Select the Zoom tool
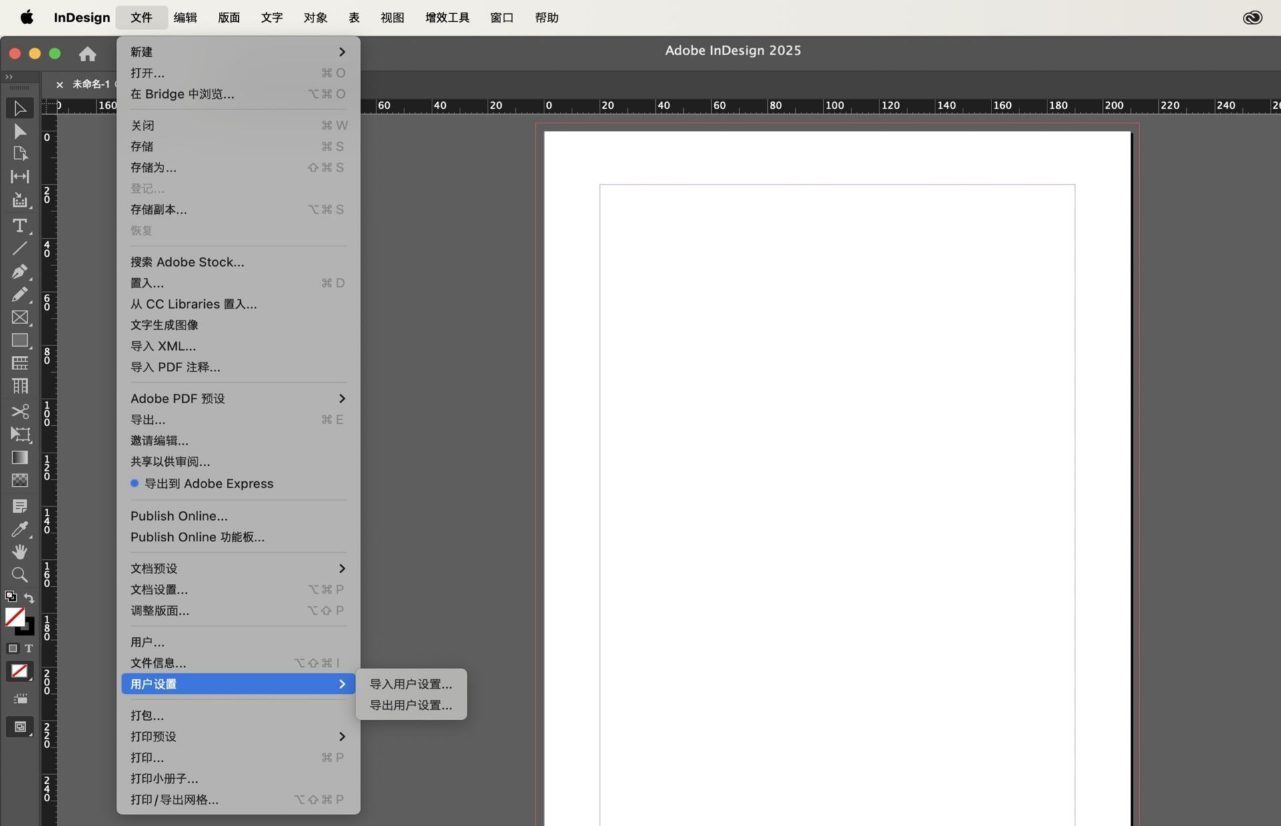The image size is (1281, 826). pyautogui.click(x=19, y=575)
